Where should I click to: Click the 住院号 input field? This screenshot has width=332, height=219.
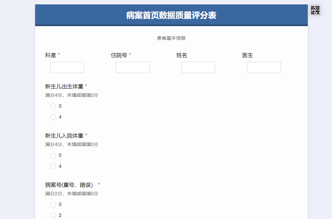(x=133, y=67)
